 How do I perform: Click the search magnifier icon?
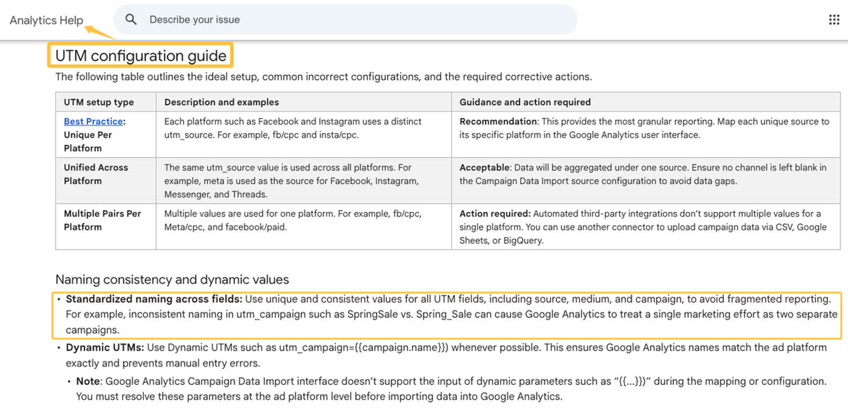131,20
